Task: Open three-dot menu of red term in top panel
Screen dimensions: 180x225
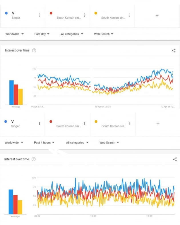Action: coord(85,15)
